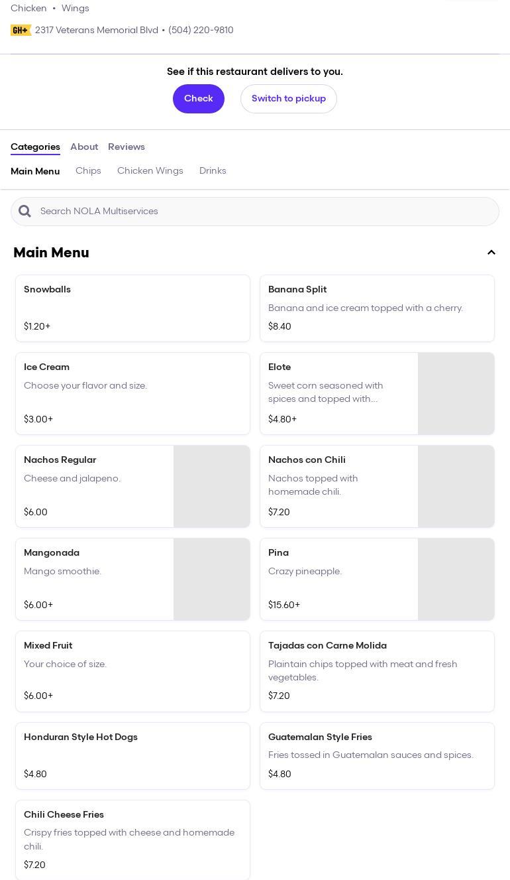
Task: Jump to Drinks category
Action: (213, 171)
